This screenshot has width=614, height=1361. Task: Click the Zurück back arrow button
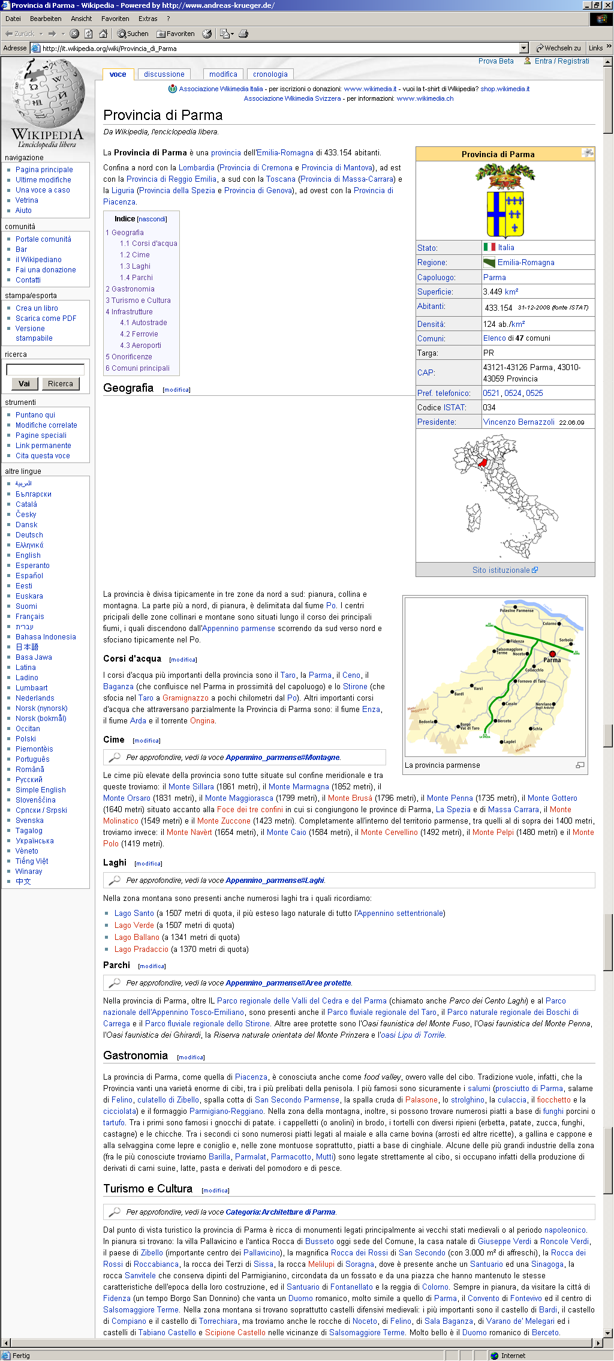tap(20, 34)
